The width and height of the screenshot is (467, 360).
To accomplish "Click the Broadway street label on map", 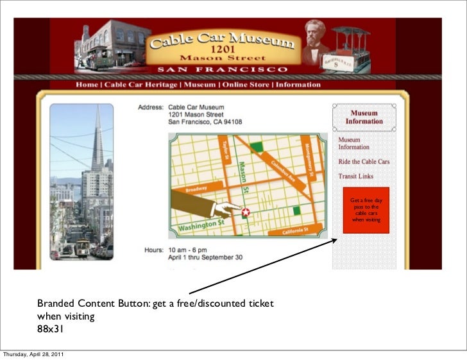I will coord(196,189).
